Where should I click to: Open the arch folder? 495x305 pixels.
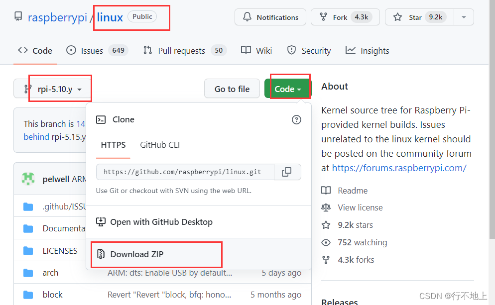tap(50, 273)
